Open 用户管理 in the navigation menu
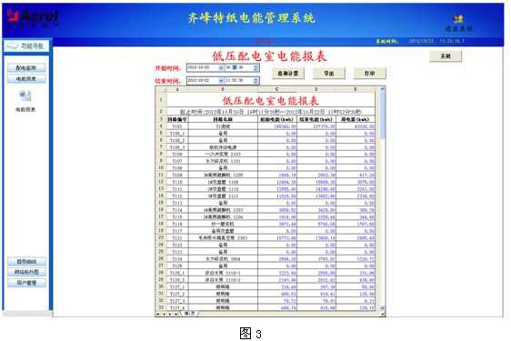This screenshot has height=341, width=511. coord(26,283)
